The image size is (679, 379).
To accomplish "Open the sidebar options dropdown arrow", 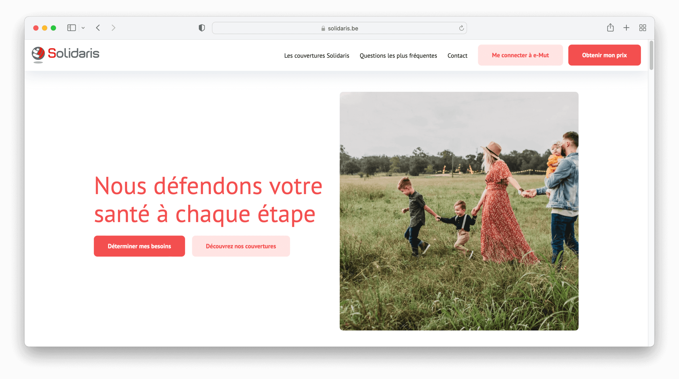I will (x=83, y=28).
